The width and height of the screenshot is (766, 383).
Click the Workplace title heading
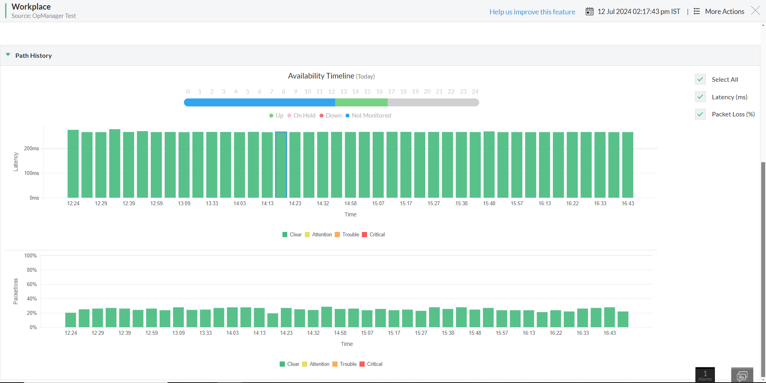click(31, 6)
